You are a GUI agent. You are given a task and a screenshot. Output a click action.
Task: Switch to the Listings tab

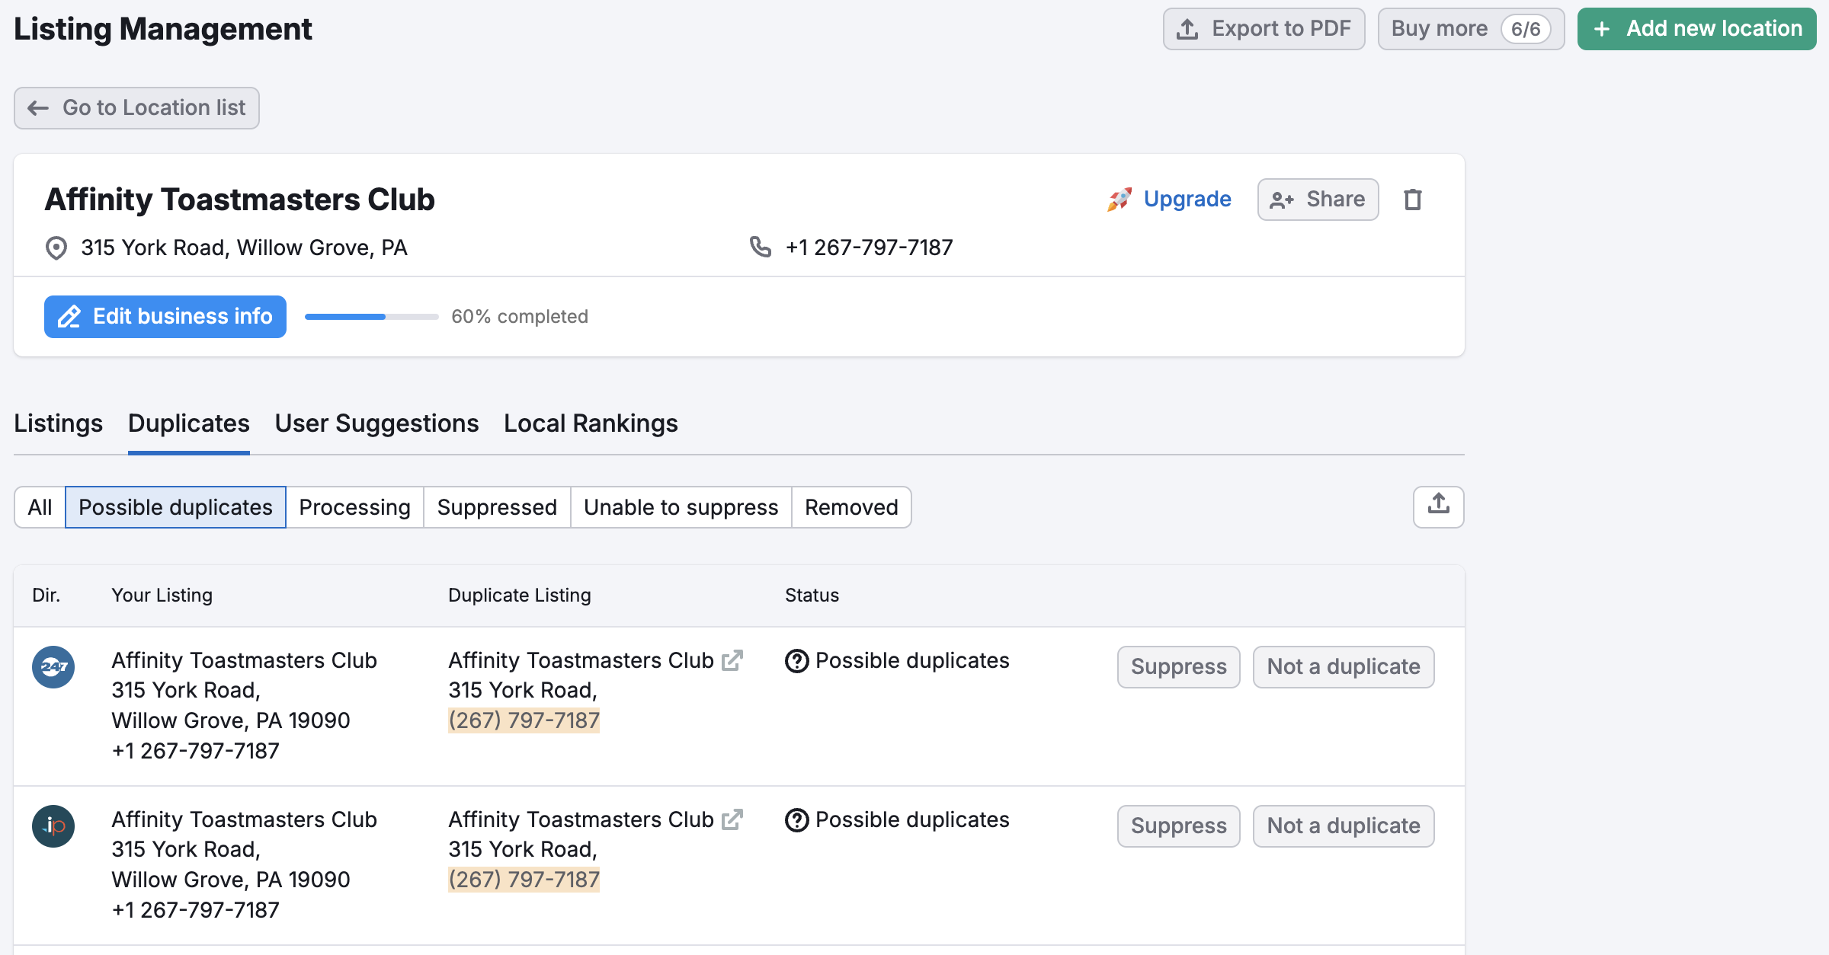[58, 423]
